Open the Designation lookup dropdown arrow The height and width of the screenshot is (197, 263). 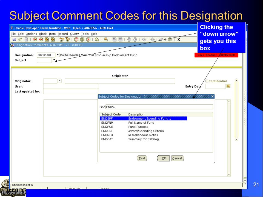click(58, 55)
